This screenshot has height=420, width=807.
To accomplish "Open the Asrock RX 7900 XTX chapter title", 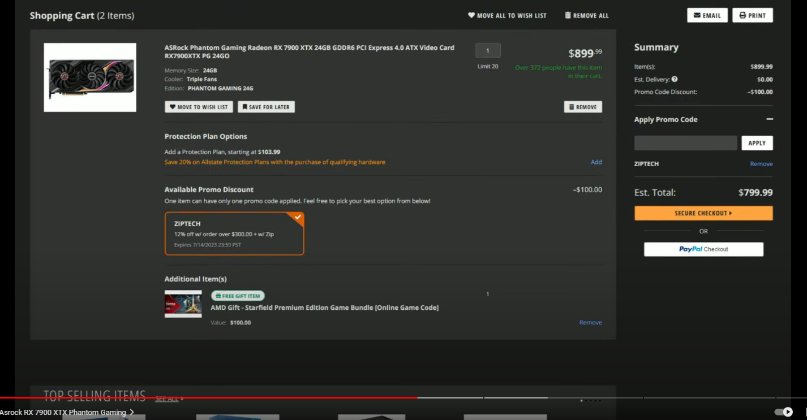I will 67,413.
